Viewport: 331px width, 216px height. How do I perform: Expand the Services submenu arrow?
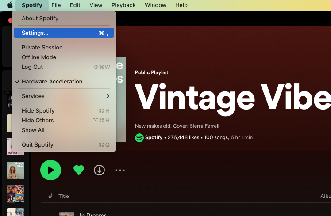click(x=108, y=96)
